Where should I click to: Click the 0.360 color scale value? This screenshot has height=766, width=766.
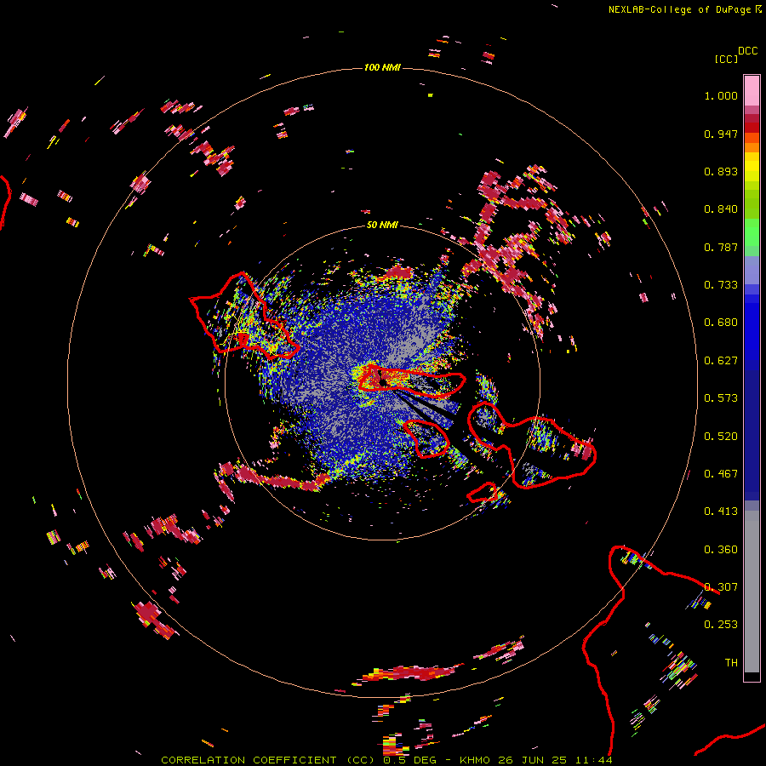coord(721,550)
